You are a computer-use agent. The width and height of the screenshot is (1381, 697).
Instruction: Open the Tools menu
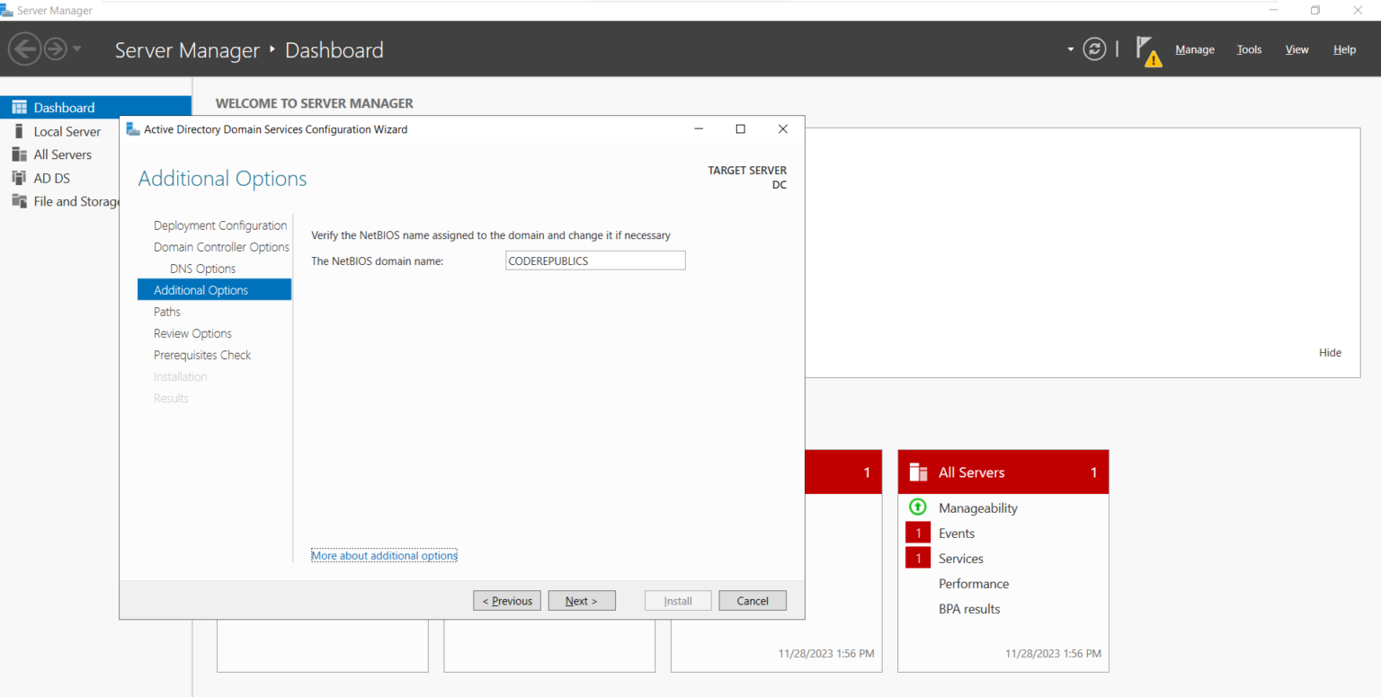click(1249, 49)
